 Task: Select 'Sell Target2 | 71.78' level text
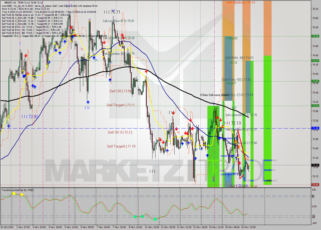click(121, 146)
